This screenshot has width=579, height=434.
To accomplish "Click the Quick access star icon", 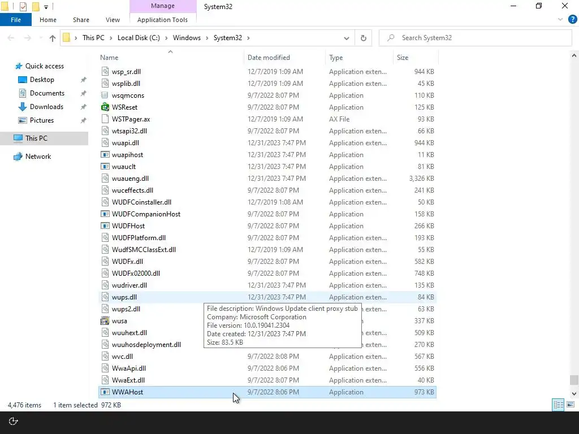I will click(19, 66).
